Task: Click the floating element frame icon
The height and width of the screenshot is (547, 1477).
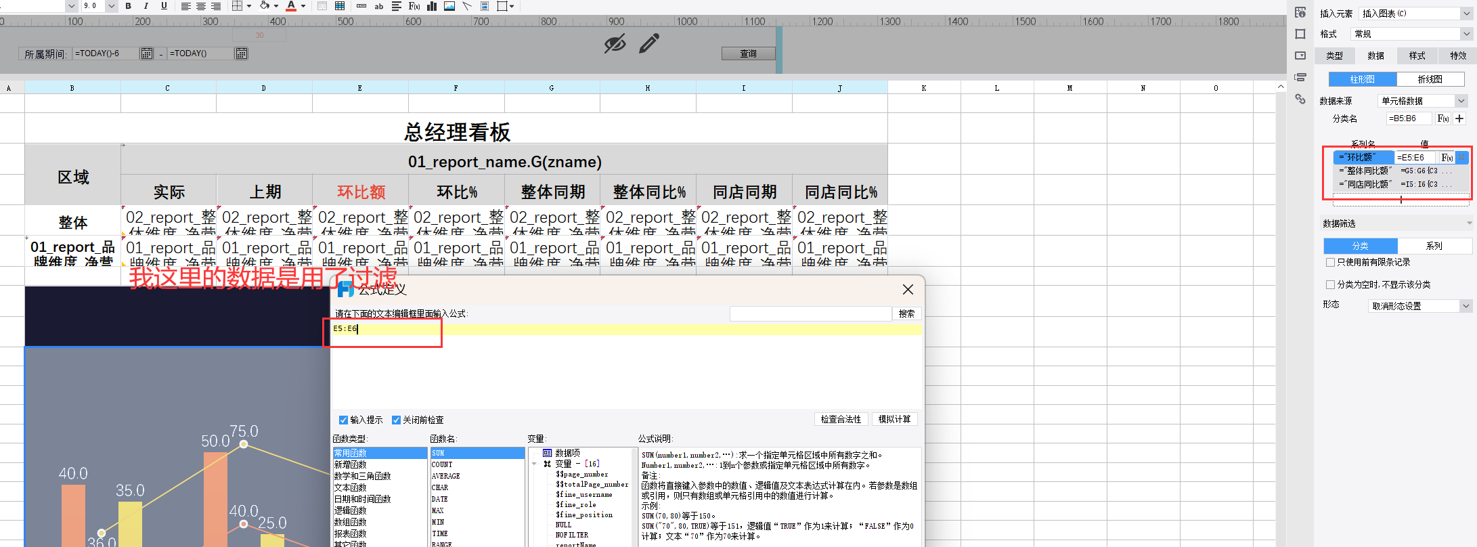Action: tap(502, 6)
